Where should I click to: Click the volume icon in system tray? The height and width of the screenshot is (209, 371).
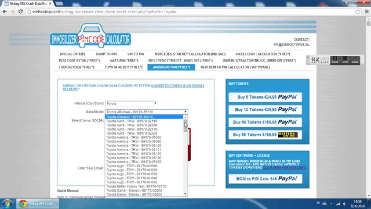[344, 204]
